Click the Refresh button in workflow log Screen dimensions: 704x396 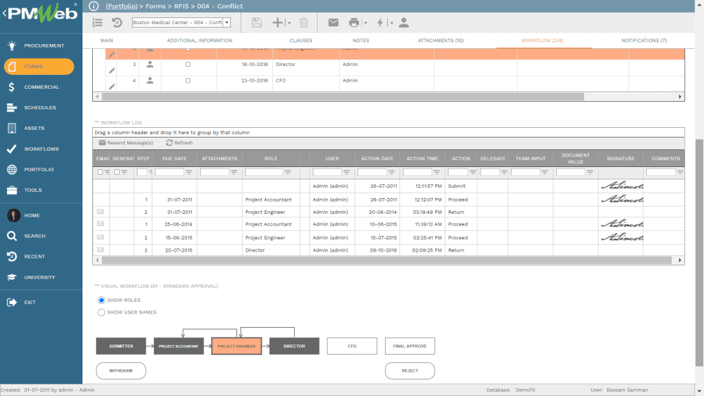tap(179, 143)
